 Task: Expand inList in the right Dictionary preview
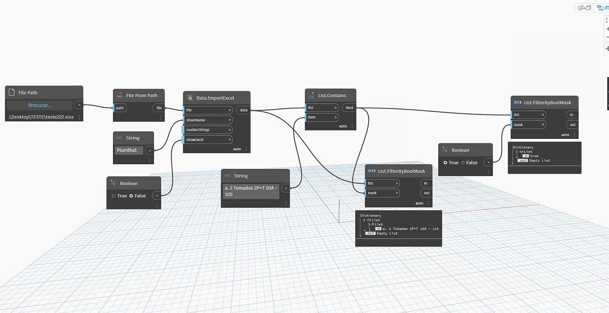(x=518, y=151)
